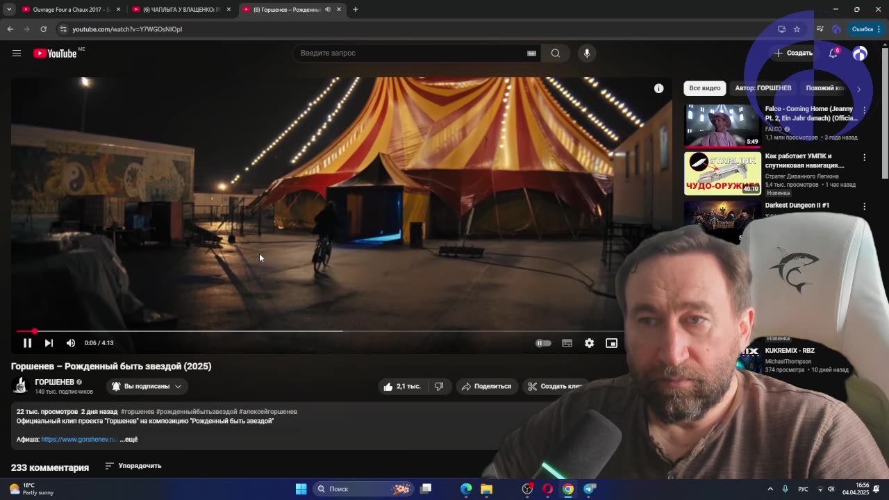Open player settings gear

589,343
